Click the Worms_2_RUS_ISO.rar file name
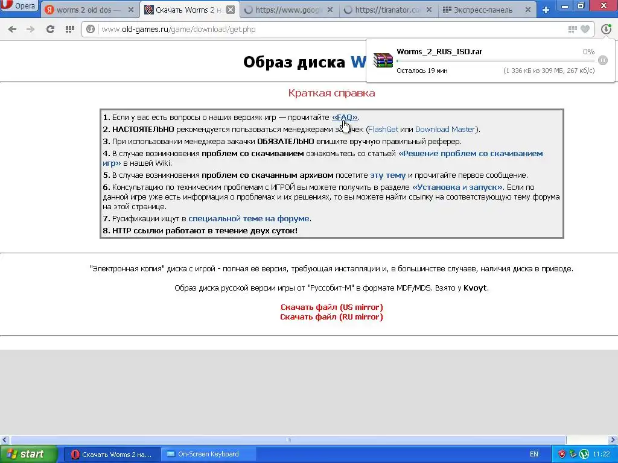The height and width of the screenshot is (463, 618). 439,52
